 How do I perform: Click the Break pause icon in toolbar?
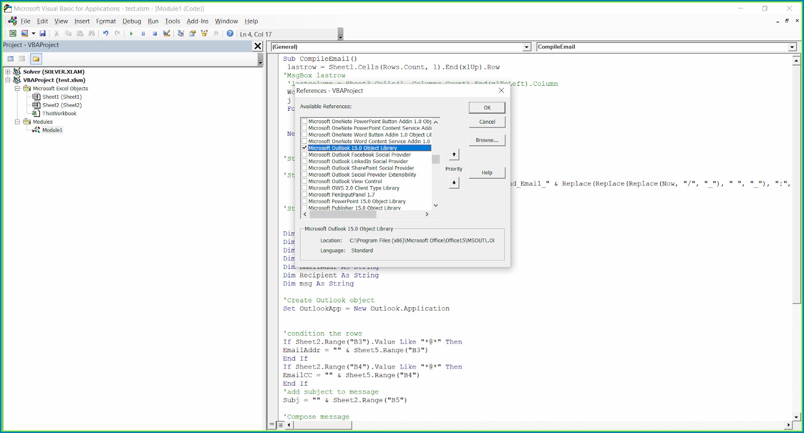tap(143, 33)
